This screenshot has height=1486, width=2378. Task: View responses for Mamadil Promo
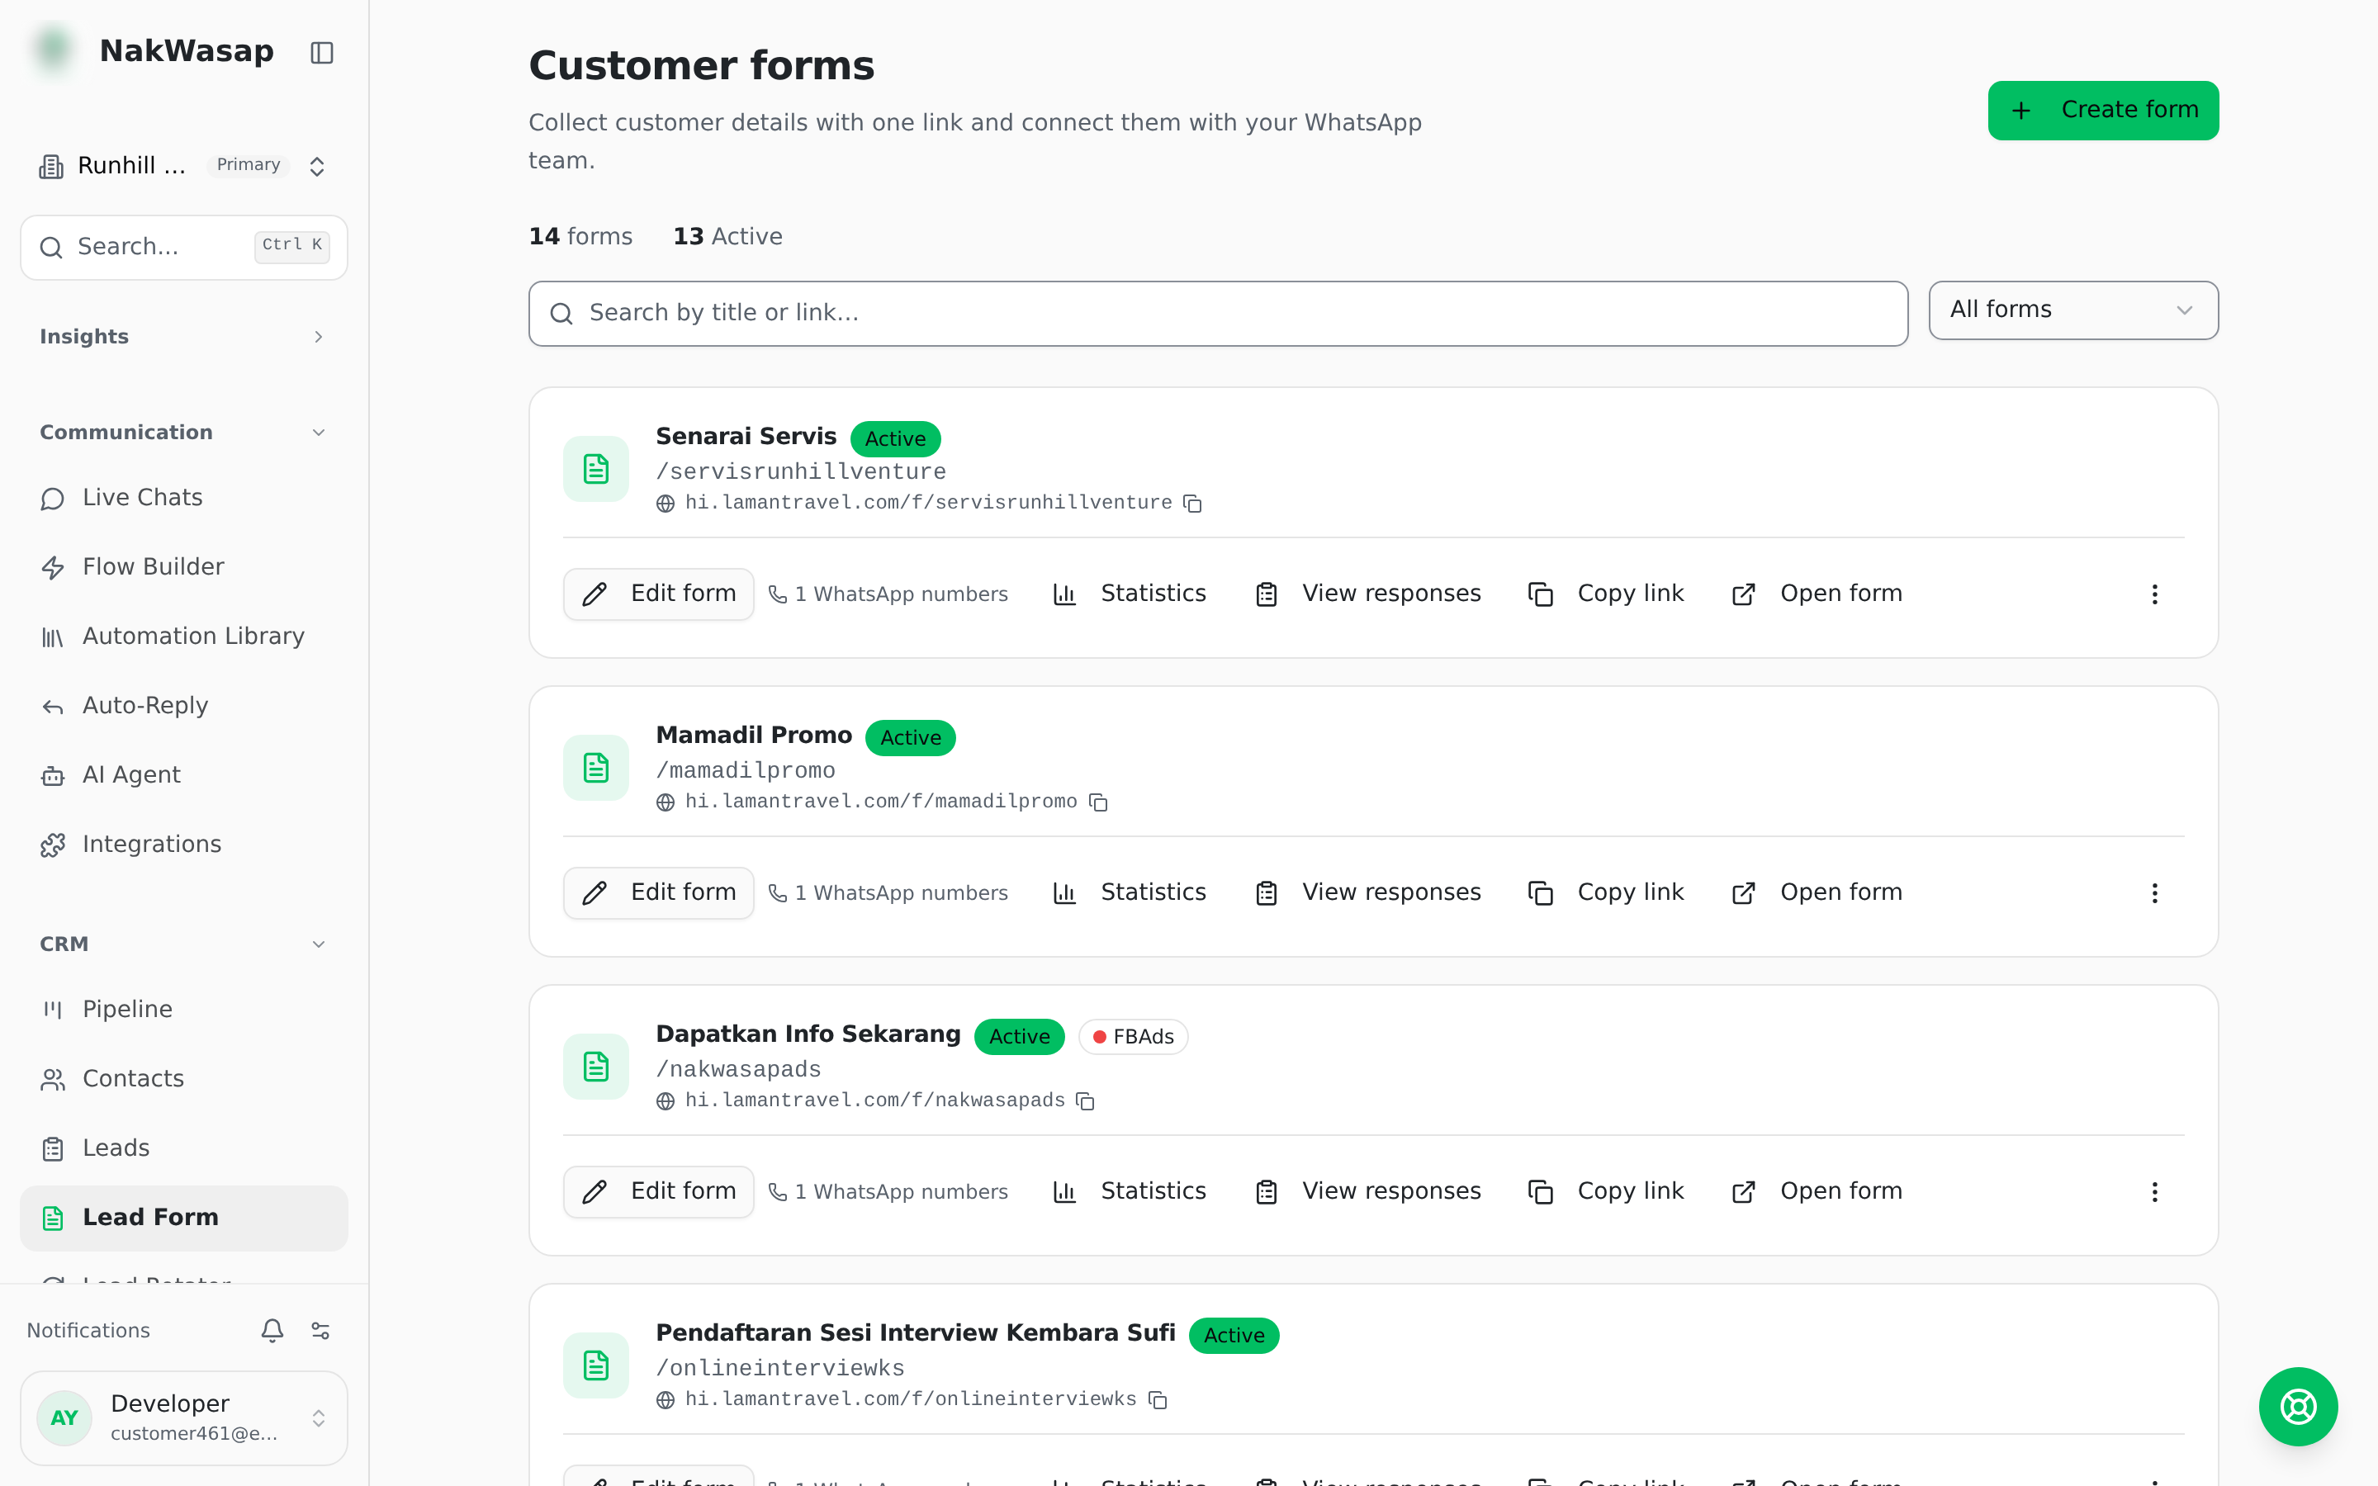coord(1368,892)
